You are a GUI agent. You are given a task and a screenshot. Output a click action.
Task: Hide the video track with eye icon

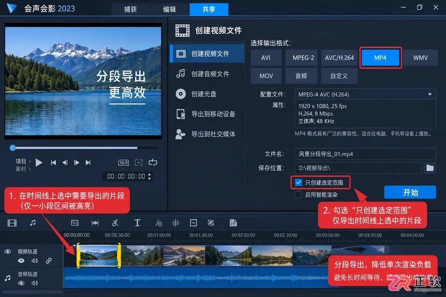tap(21, 261)
